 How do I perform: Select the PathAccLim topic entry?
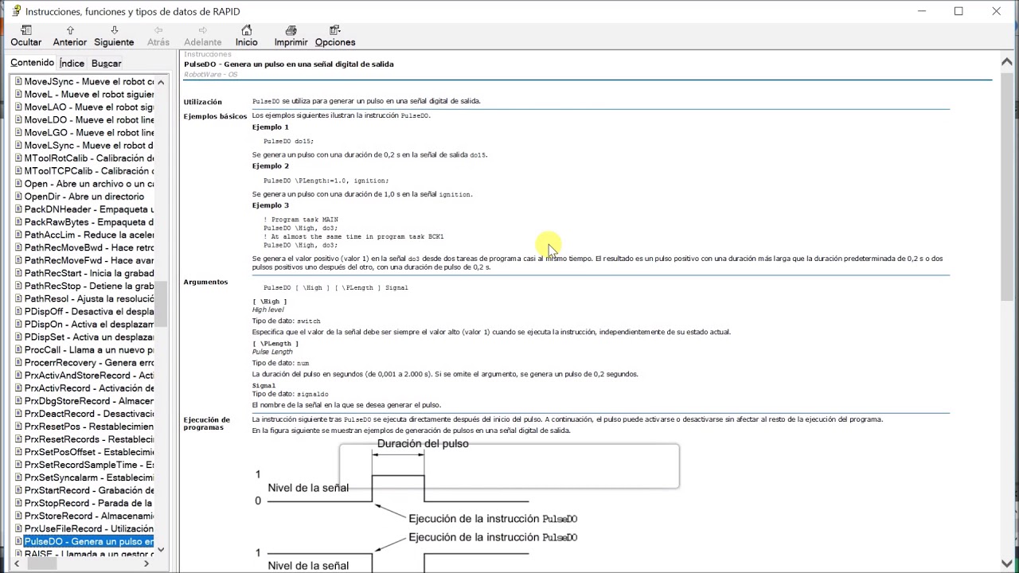tap(89, 235)
